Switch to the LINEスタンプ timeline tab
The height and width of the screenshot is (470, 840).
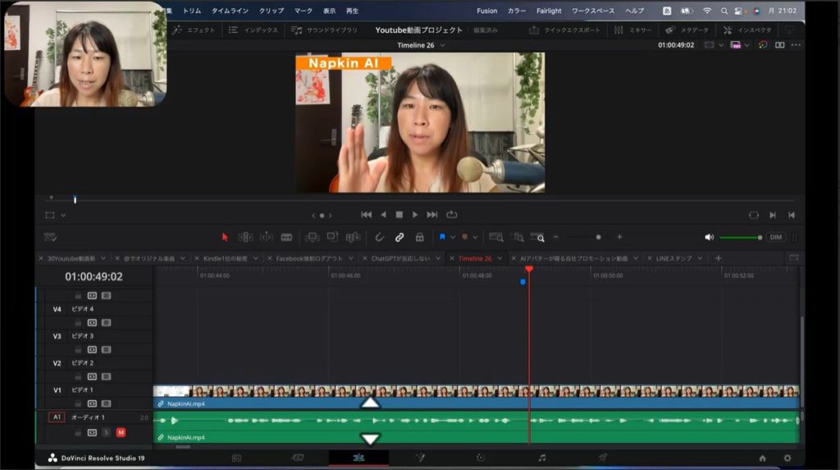[x=673, y=258]
